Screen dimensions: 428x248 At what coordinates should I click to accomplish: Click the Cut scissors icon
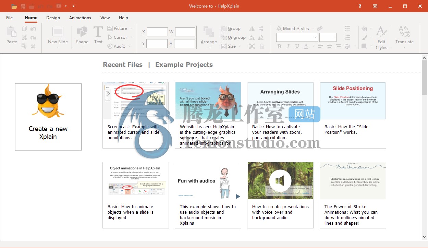tap(24, 37)
